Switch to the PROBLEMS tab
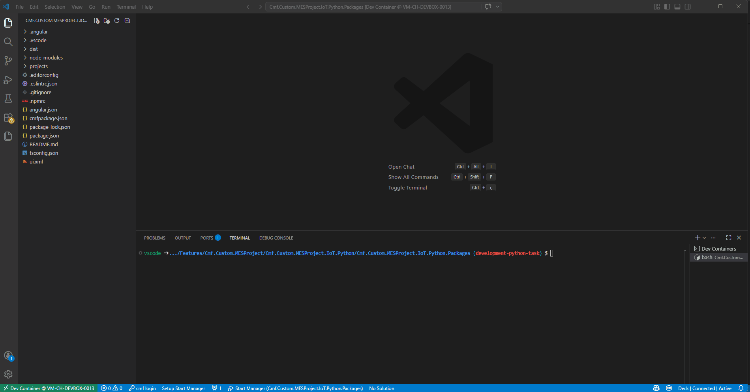The height and width of the screenshot is (392, 750). click(154, 238)
